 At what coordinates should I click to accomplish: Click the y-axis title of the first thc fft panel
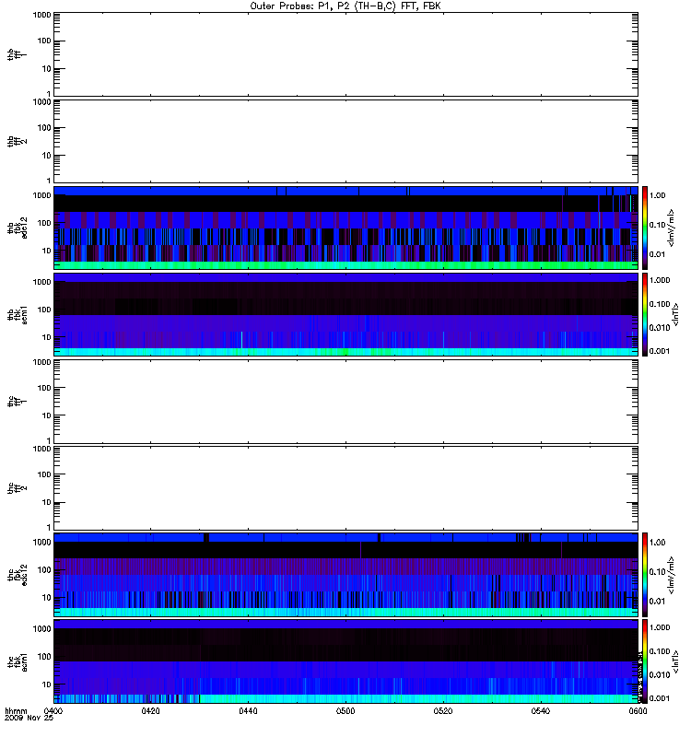18,402
